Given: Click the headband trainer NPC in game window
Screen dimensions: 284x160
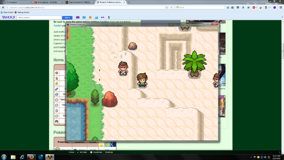Looking at the screenshot, I should [123, 68].
